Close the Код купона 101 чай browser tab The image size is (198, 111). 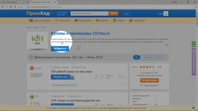click(x=55, y=2)
